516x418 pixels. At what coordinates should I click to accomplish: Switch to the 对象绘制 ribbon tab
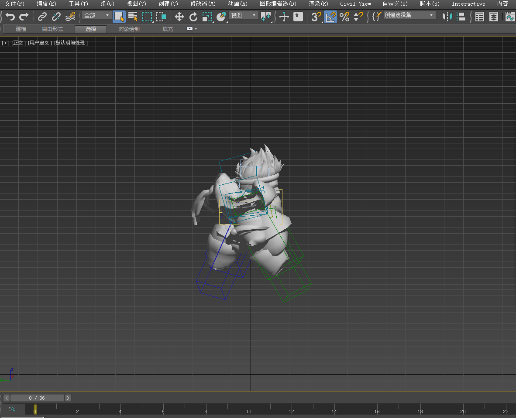click(129, 29)
